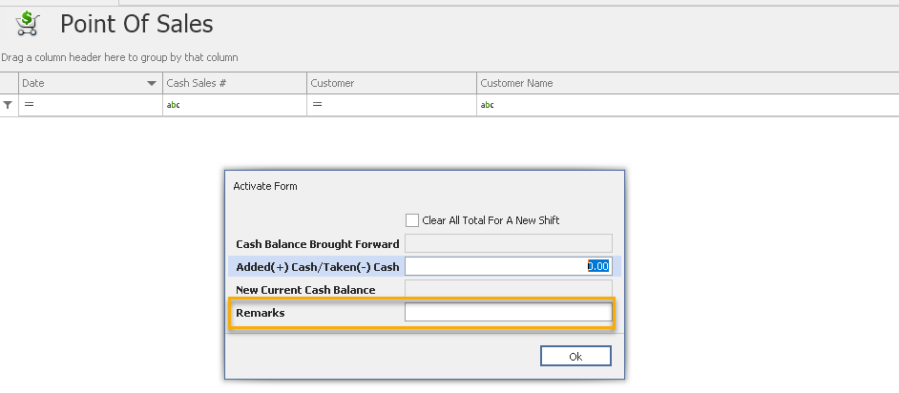Click the Added(+) Cash/Taken(-) Cash amount field
This screenshot has height=393, width=899.
tap(509, 266)
